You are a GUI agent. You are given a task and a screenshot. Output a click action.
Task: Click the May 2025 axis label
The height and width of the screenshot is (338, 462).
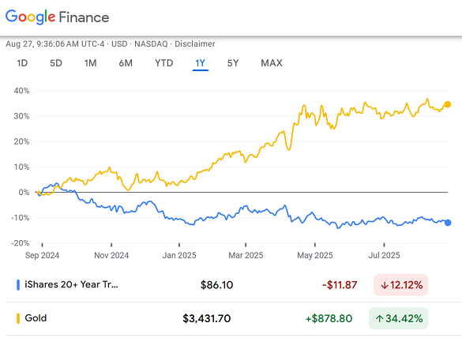pos(315,255)
